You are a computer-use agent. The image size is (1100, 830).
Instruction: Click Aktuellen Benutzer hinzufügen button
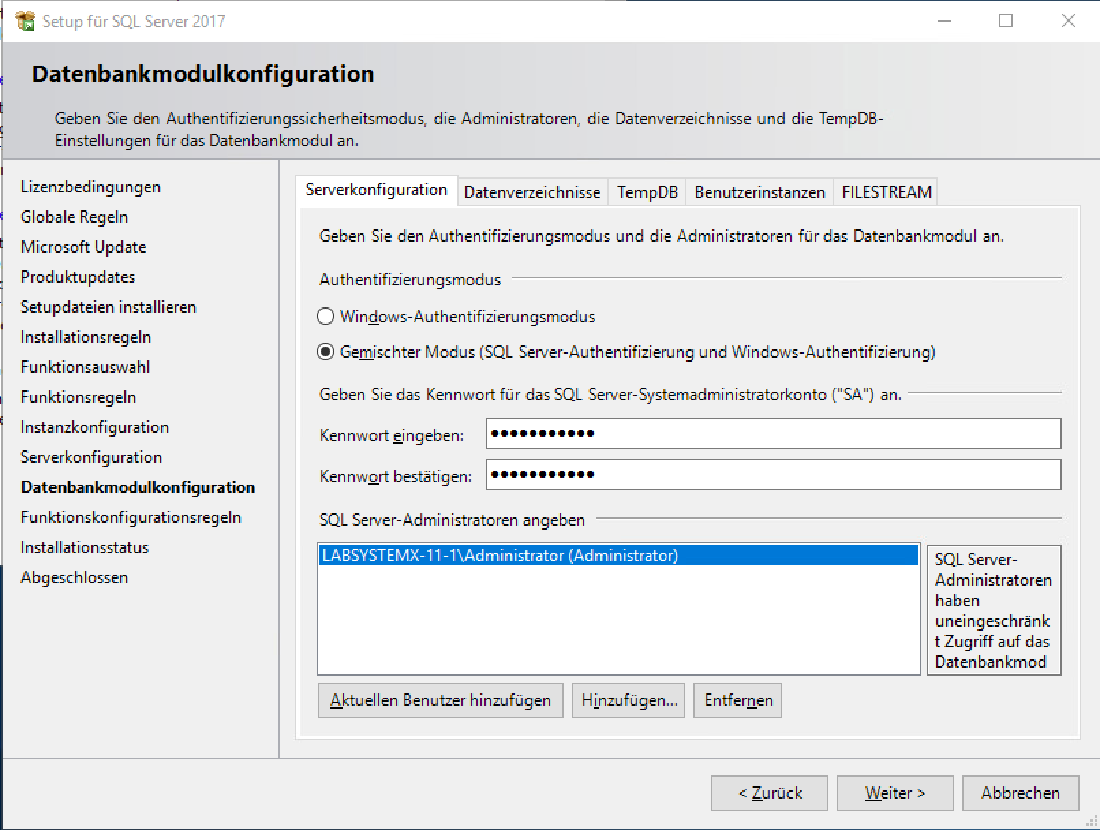pyautogui.click(x=440, y=700)
